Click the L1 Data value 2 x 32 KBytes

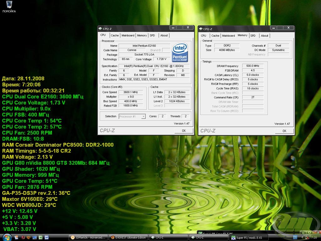[177, 92]
